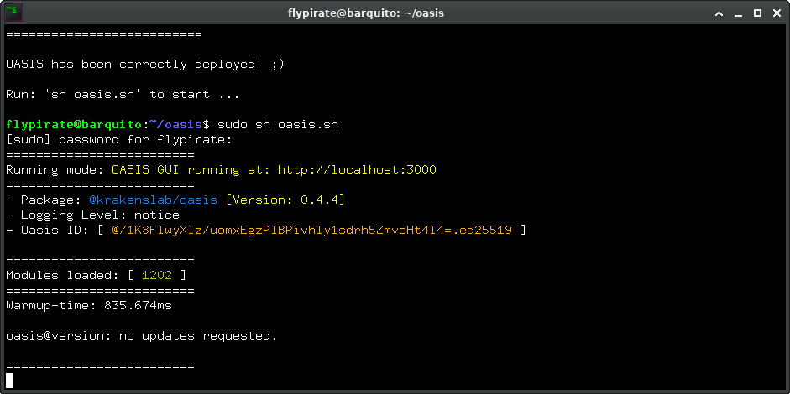The height and width of the screenshot is (394, 790).
Task: Maximize the terminal window
Action: point(757,13)
